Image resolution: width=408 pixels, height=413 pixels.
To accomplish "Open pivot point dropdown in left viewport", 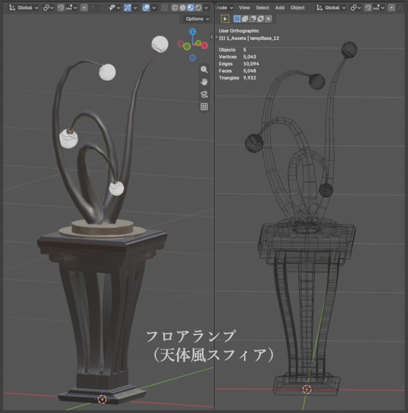I will coord(48,8).
